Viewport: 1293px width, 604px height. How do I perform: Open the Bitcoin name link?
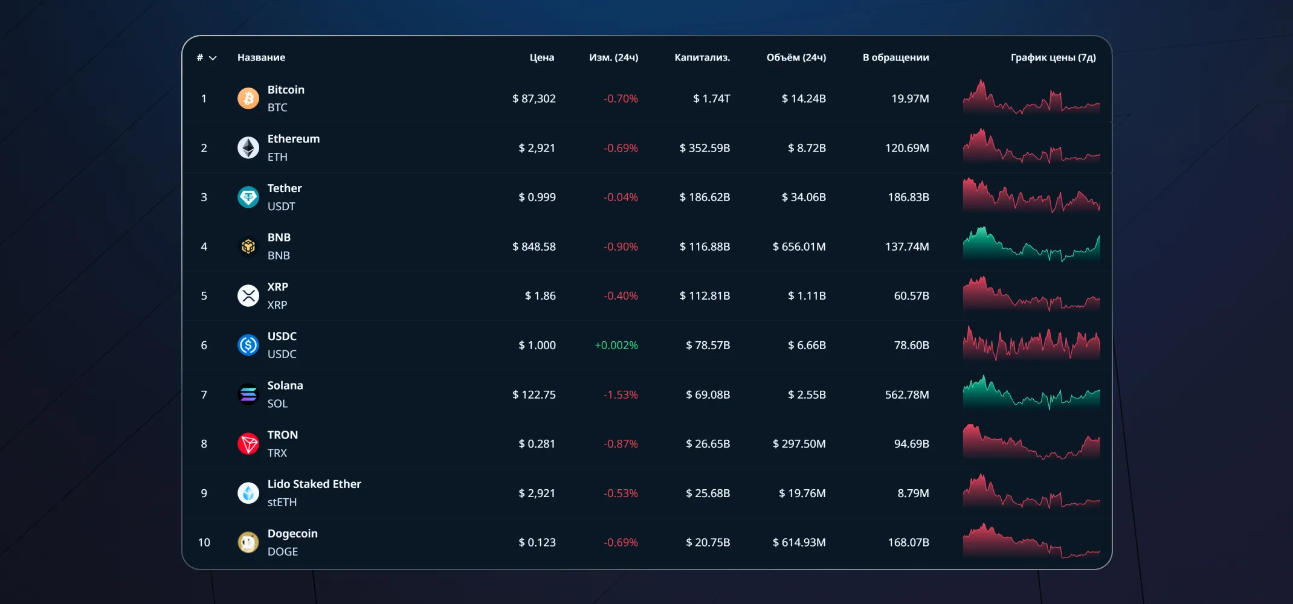[x=286, y=89]
